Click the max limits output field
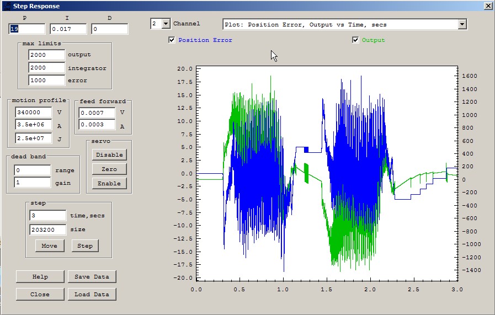This screenshot has width=495, height=315. point(47,55)
